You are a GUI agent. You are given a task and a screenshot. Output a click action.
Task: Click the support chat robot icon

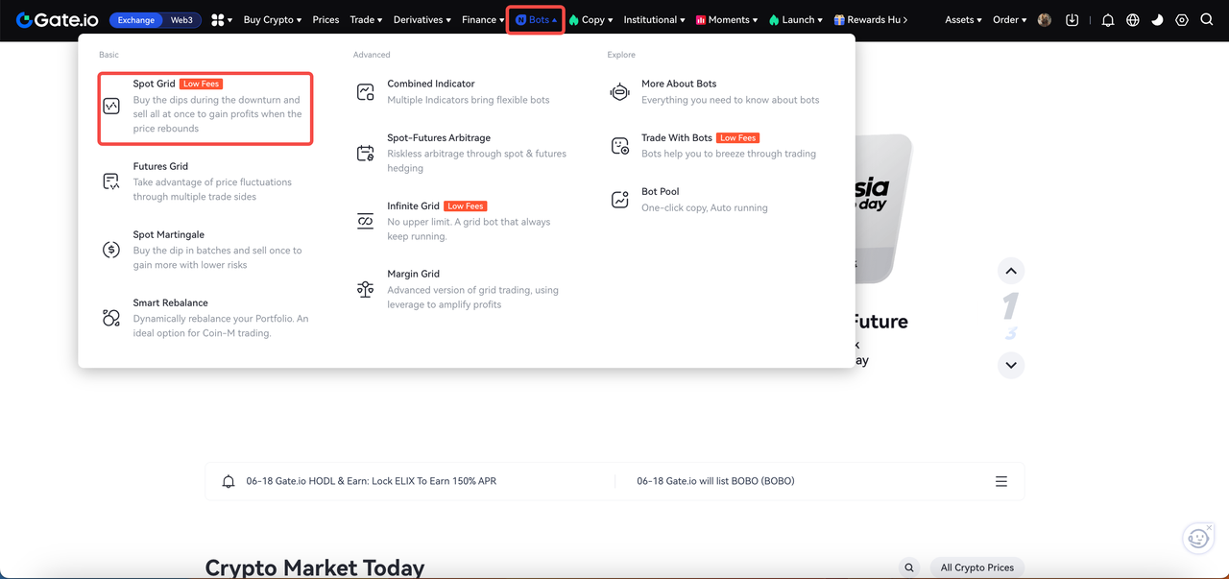pyautogui.click(x=1197, y=539)
